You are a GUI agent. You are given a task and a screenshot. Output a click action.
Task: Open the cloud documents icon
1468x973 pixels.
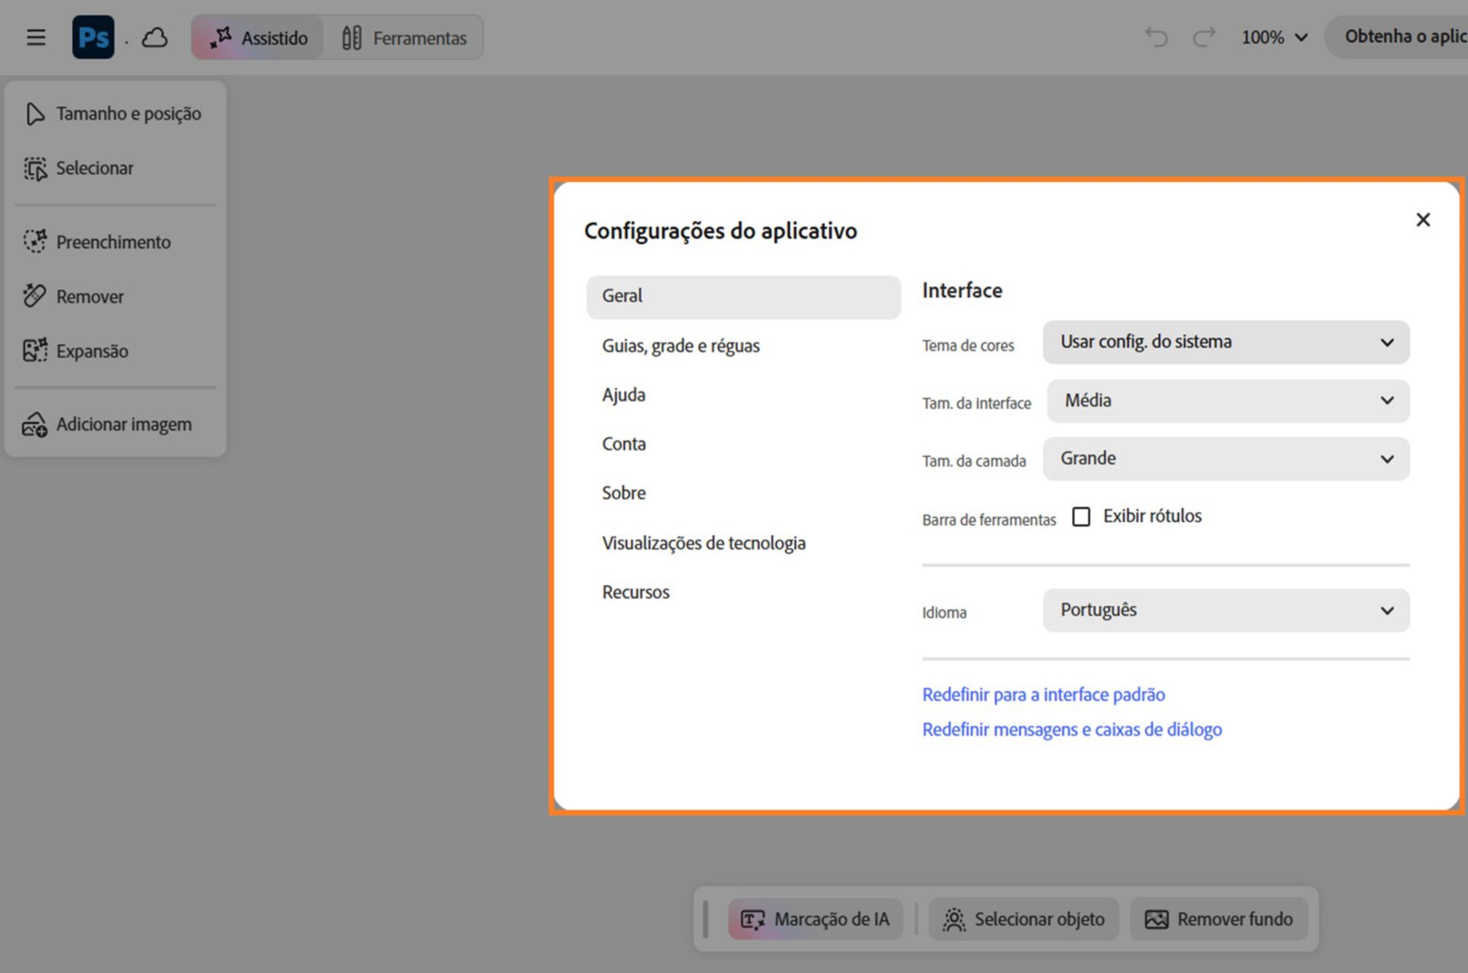154,37
